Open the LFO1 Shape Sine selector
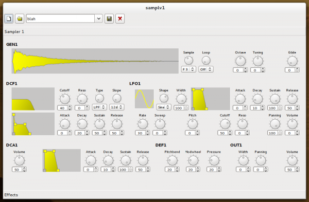 164,107
